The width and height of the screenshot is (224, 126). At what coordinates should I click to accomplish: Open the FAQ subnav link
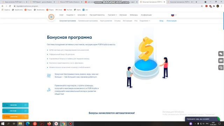(136, 21)
